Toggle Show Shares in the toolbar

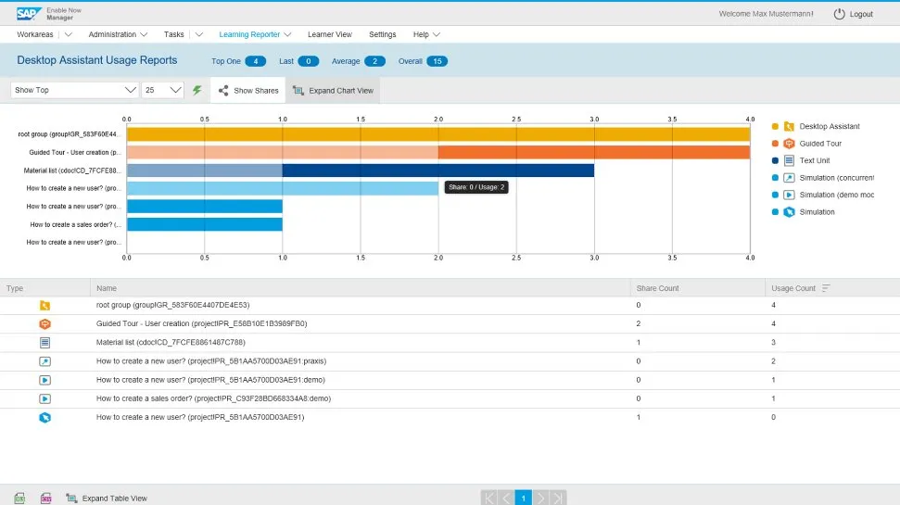tap(247, 91)
